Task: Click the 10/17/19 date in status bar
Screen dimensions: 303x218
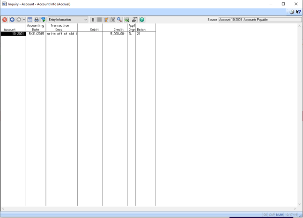Action: click(x=291, y=215)
